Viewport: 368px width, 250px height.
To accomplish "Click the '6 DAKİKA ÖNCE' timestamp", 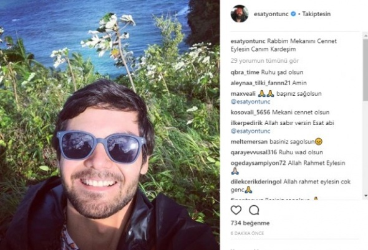I will pyautogui.click(x=248, y=233).
